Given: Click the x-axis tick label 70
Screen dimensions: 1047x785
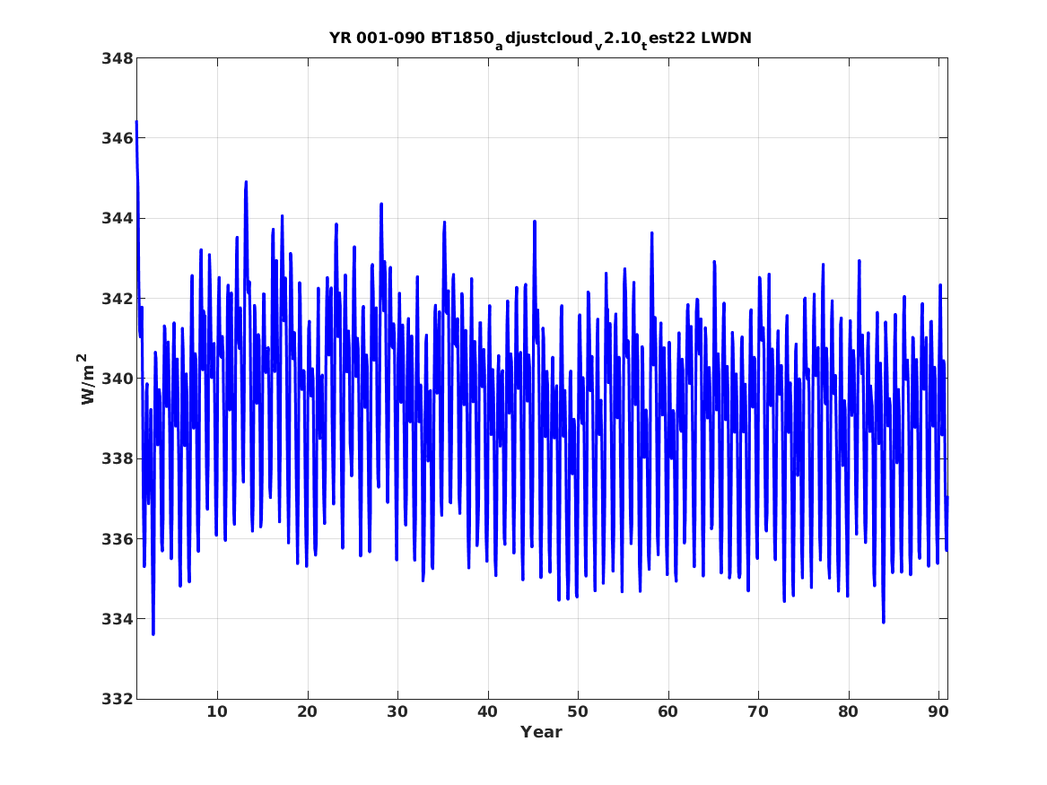Looking at the screenshot, I should coord(758,711).
